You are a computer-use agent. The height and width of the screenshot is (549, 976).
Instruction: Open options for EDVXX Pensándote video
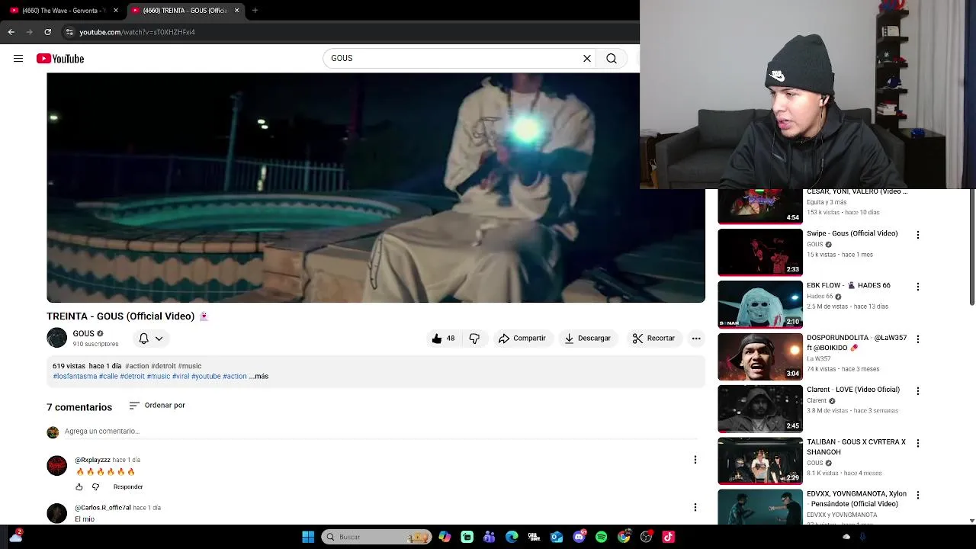[x=918, y=495]
